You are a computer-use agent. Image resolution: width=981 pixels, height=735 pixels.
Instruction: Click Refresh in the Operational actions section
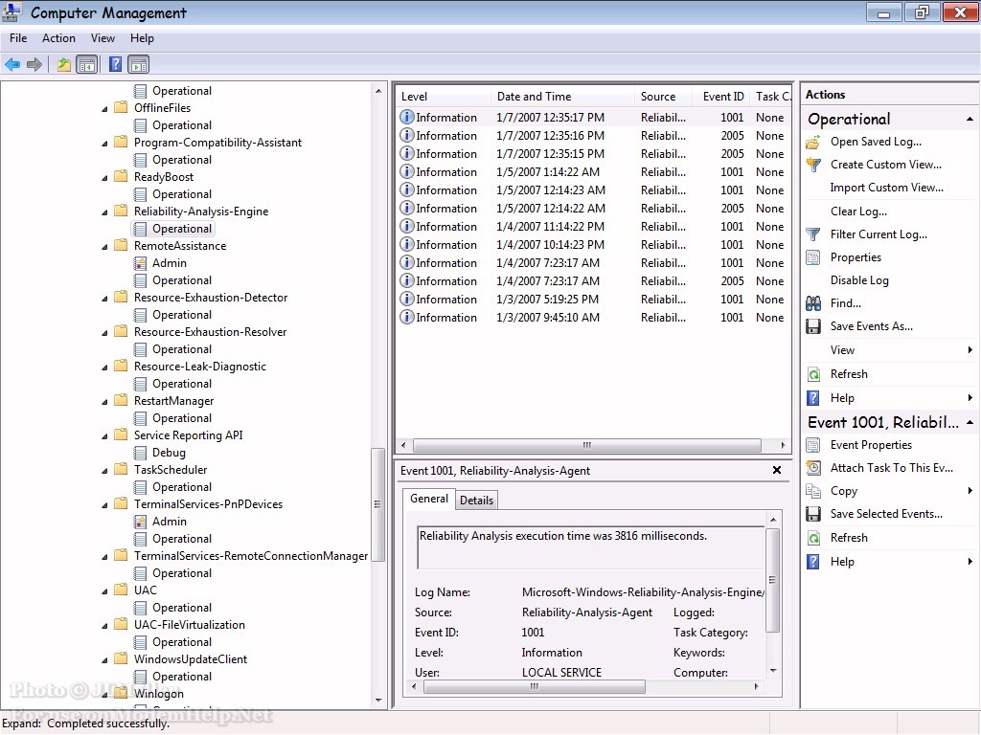pyautogui.click(x=849, y=374)
